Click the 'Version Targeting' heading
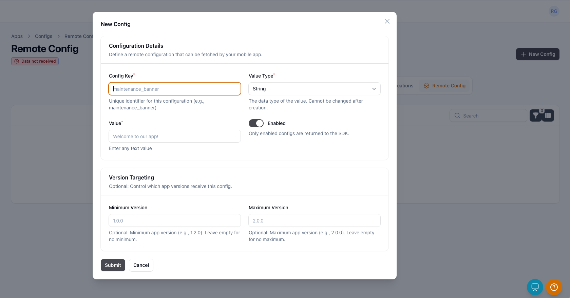The width and height of the screenshot is (570, 298). (x=131, y=177)
